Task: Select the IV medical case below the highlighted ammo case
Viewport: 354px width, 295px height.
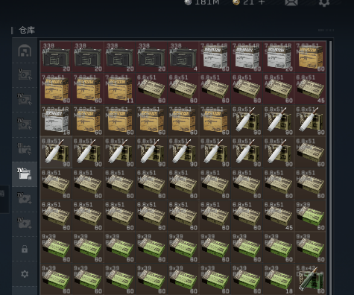Action: tap(25, 199)
